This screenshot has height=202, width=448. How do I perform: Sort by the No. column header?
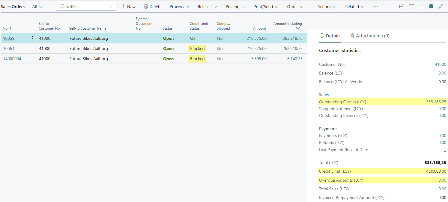6,28
